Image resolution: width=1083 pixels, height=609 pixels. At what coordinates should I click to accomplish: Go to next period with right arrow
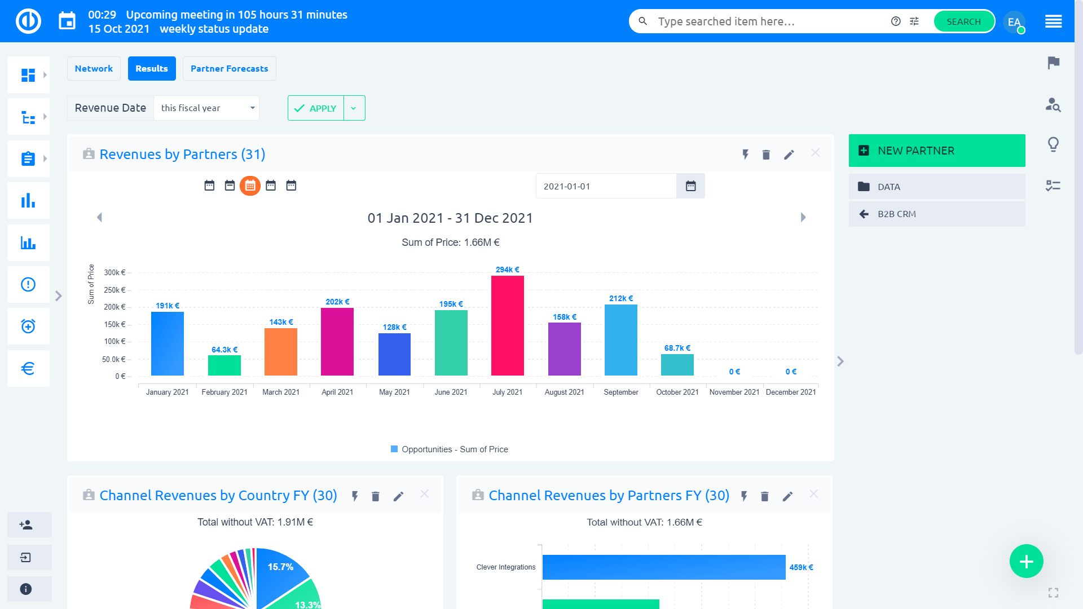tap(803, 217)
